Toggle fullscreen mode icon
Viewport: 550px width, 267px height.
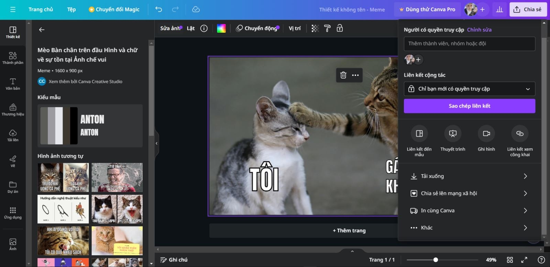tap(524, 260)
